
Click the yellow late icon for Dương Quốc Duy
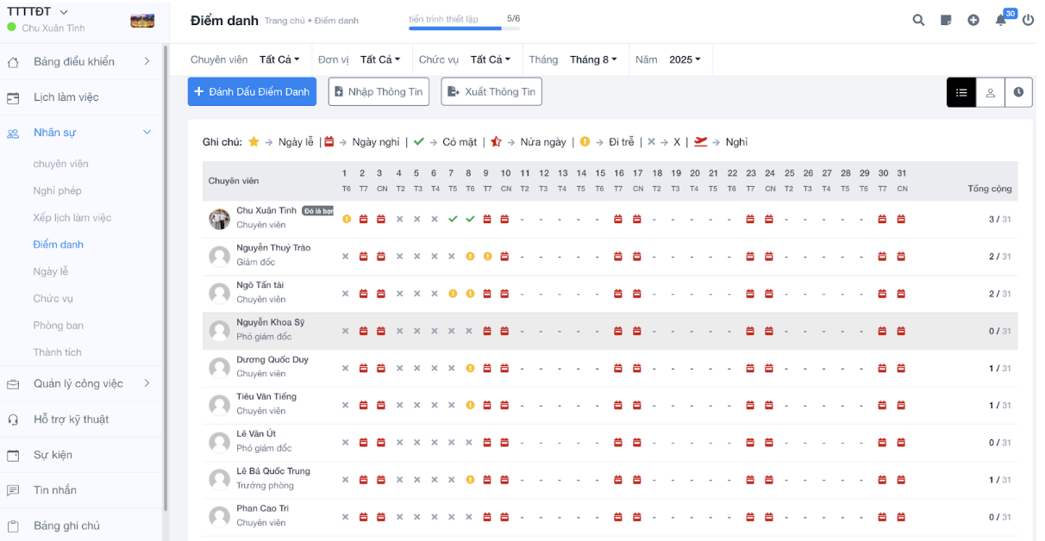470,368
